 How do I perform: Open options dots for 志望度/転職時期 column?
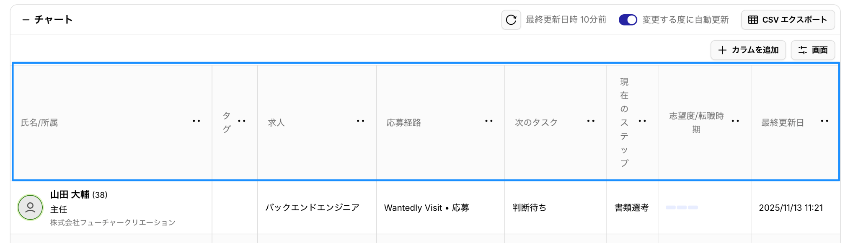point(735,121)
